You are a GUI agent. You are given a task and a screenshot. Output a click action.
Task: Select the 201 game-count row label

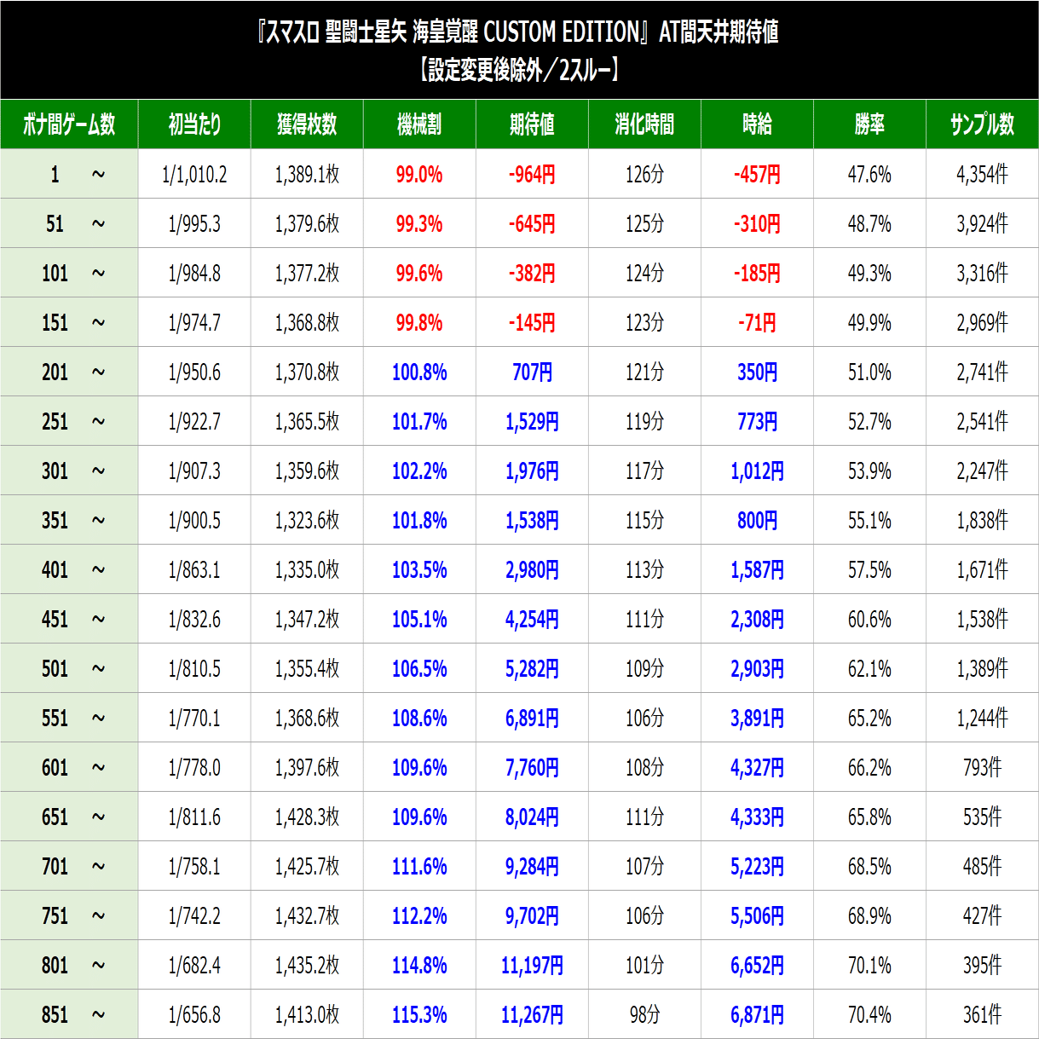pos(69,372)
